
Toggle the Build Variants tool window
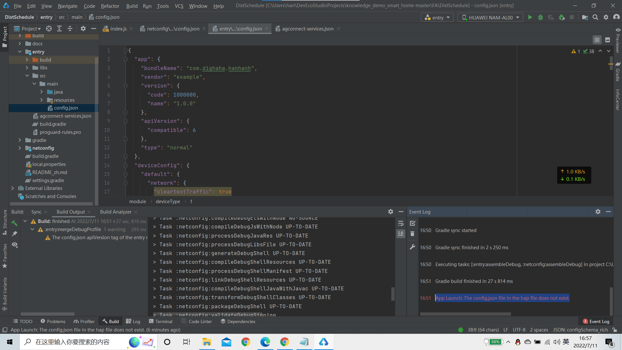click(5, 294)
